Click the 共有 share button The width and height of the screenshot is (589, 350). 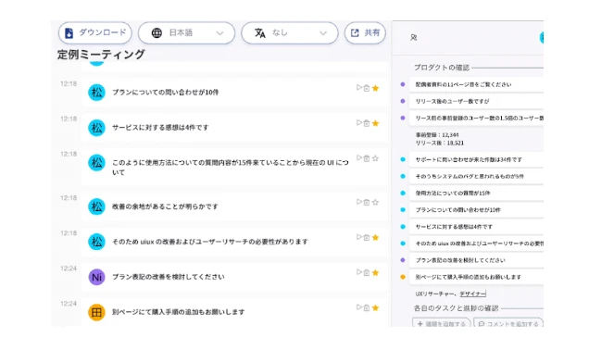(365, 33)
